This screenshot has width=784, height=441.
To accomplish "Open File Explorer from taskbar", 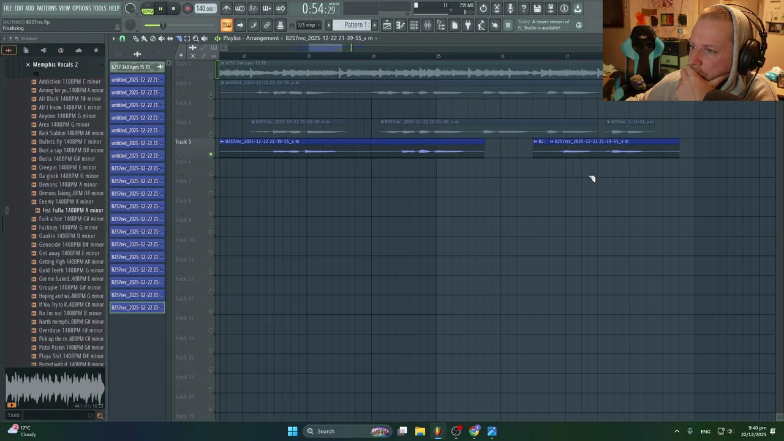I will pos(420,431).
